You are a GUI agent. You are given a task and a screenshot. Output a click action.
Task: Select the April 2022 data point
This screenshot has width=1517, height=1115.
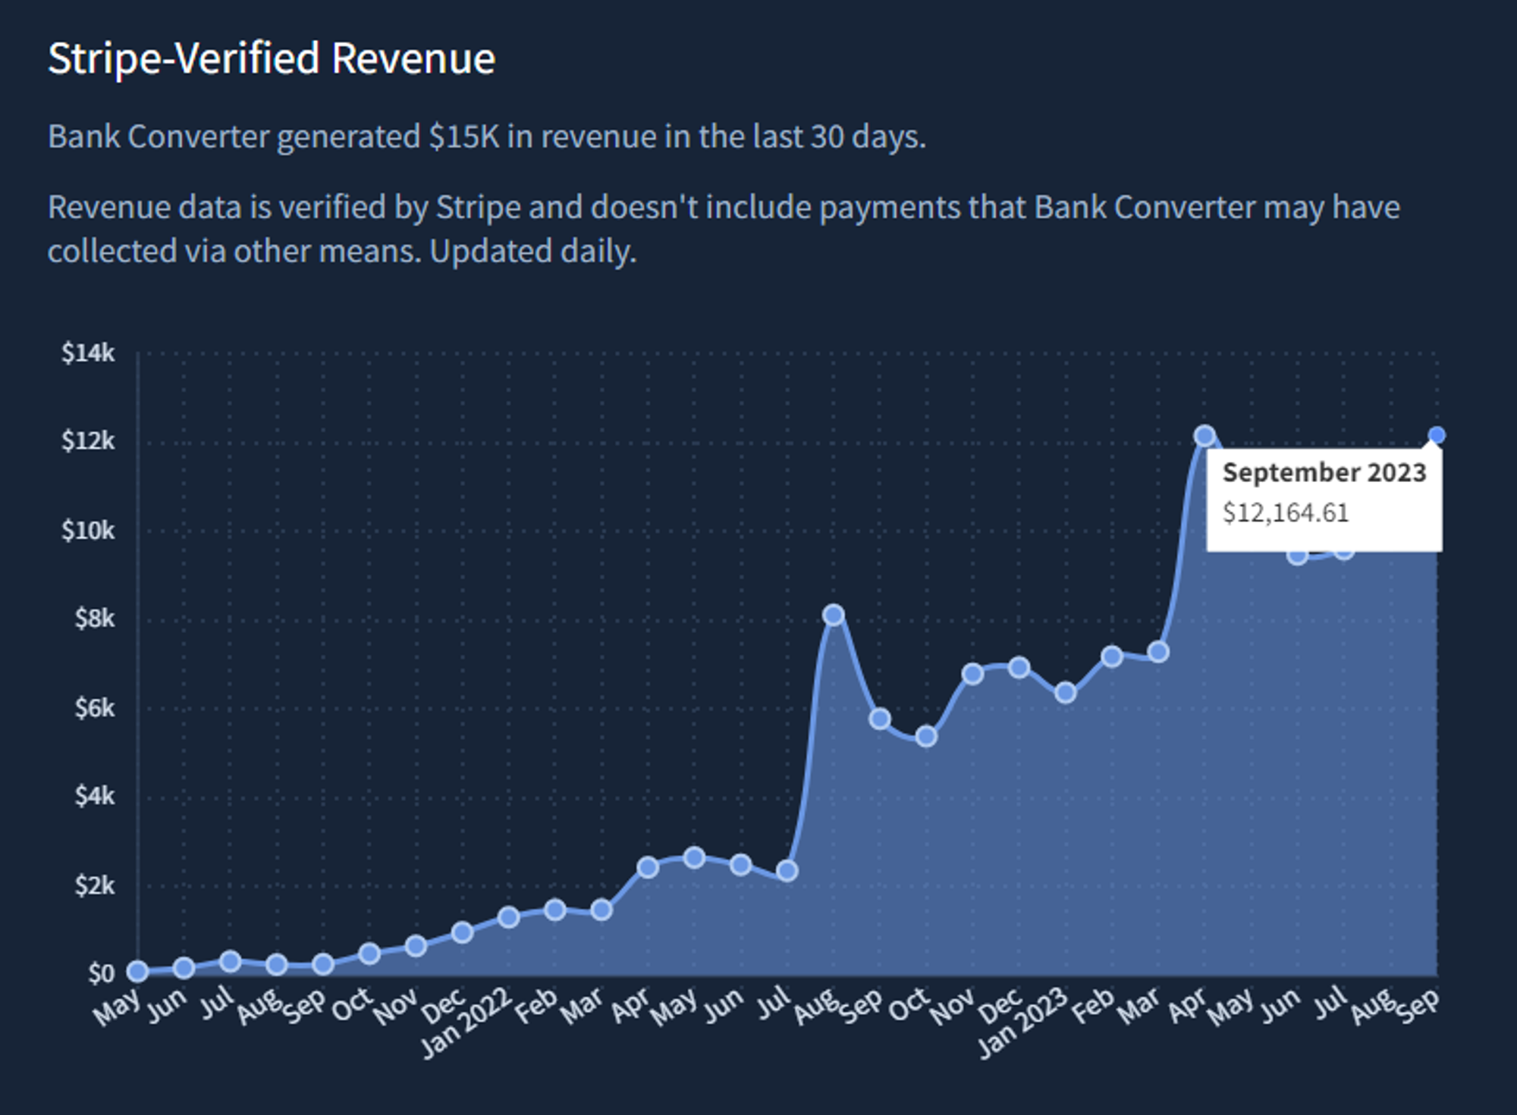(x=648, y=867)
